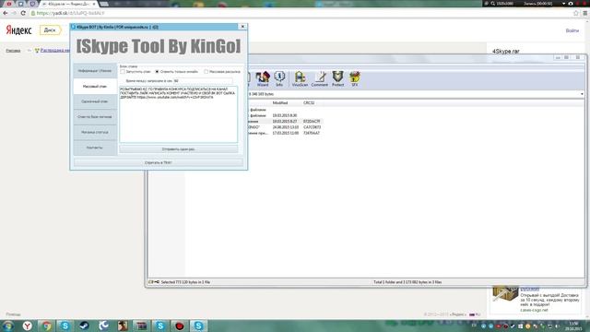Click the hide-to-tray button at bottom

158,162
